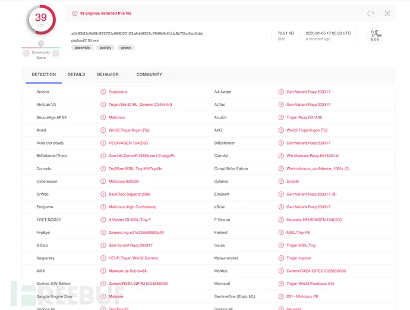Image resolution: width=410 pixels, height=310 pixels.
Task: Click the 70.91 KB size value
Action: click(286, 33)
